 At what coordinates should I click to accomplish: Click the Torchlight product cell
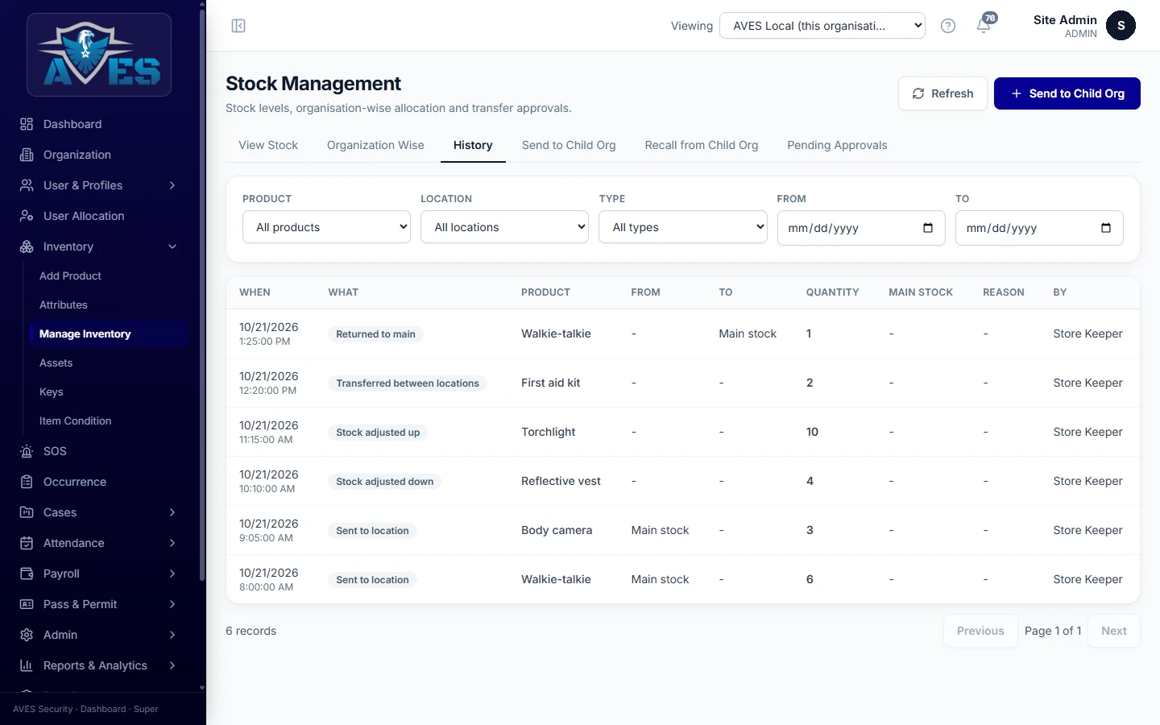(549, 432)
